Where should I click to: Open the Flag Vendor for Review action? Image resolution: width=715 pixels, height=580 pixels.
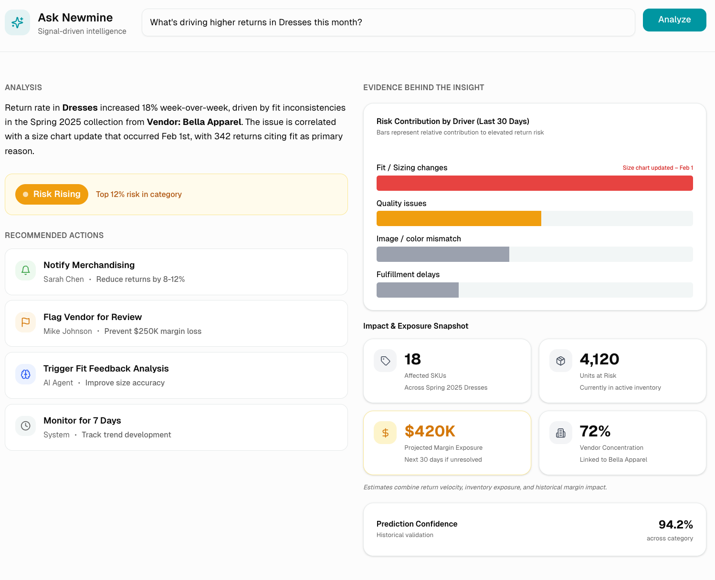176,323
